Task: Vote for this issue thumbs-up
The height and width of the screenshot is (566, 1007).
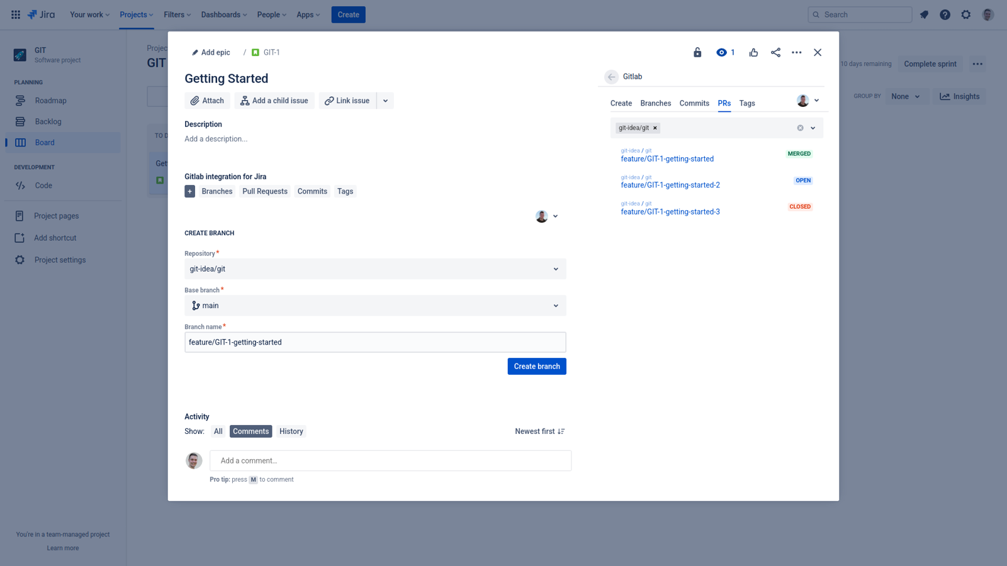Action: point(753,52)
